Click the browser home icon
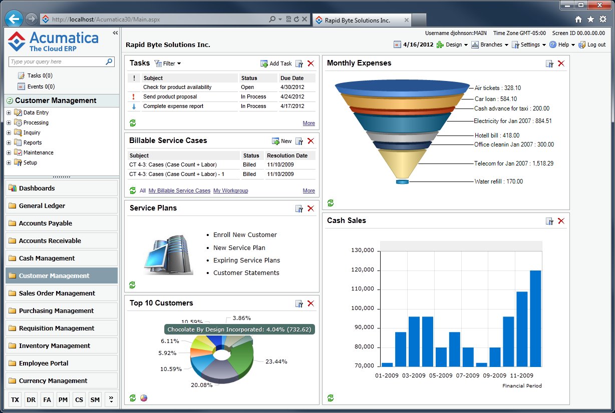615x413 pixels. [x=578, y=19]
